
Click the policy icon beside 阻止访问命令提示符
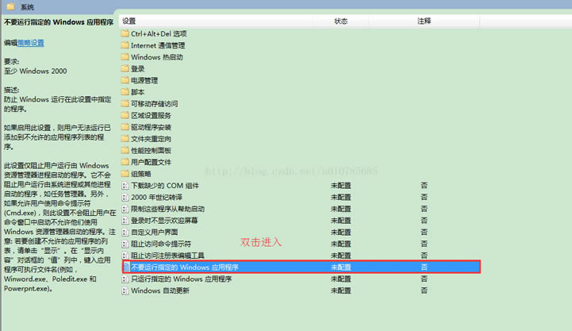pyautogui.click(x=125, y=244)
